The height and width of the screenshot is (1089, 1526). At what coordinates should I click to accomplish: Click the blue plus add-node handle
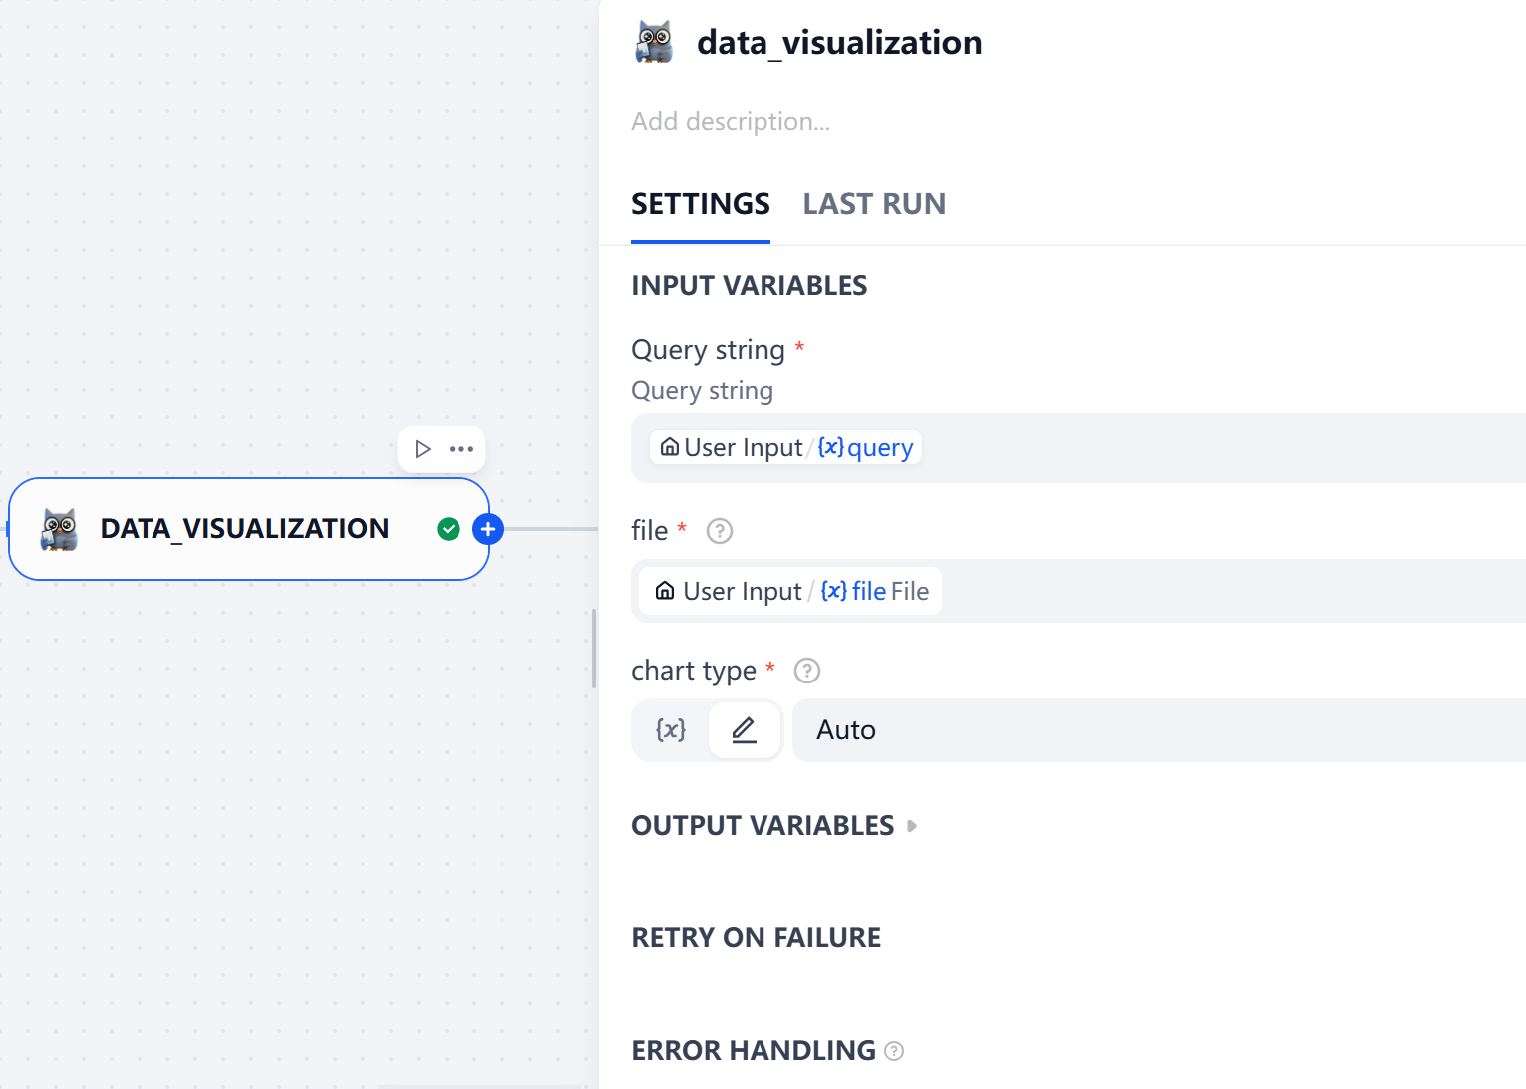click(488, 529)
